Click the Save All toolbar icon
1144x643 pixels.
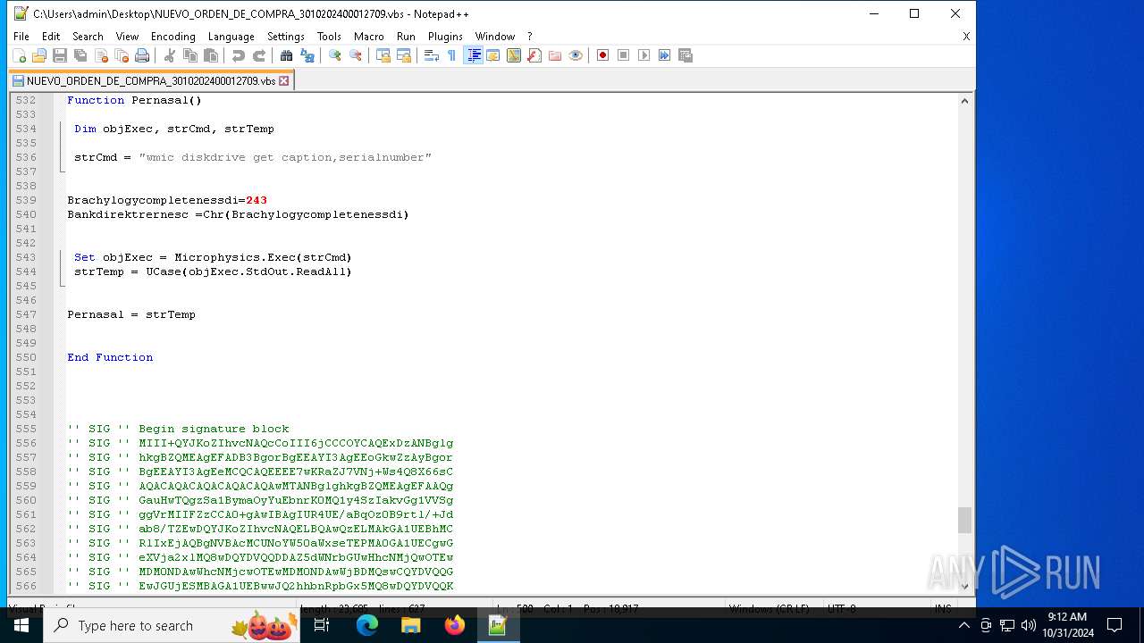(80, 55)
